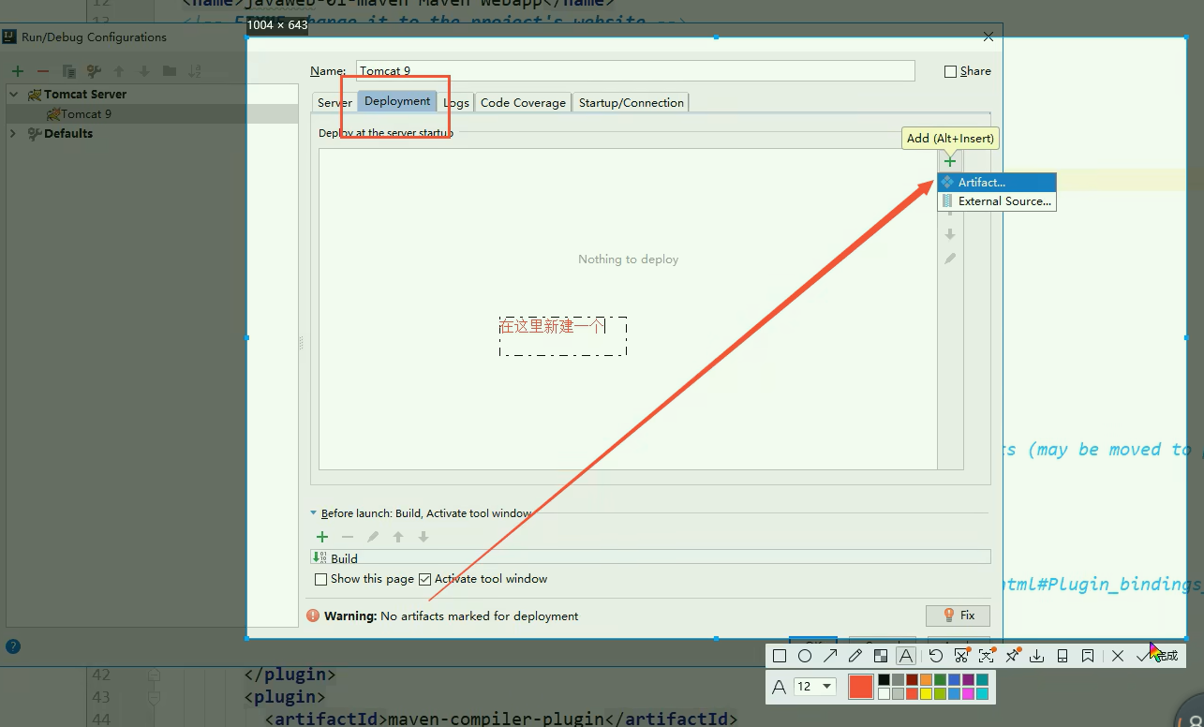This screenshot has height=727, width=1204.
Task: Select mosaic blur tool
Action: pyautogui.click(x=881, y=656)
